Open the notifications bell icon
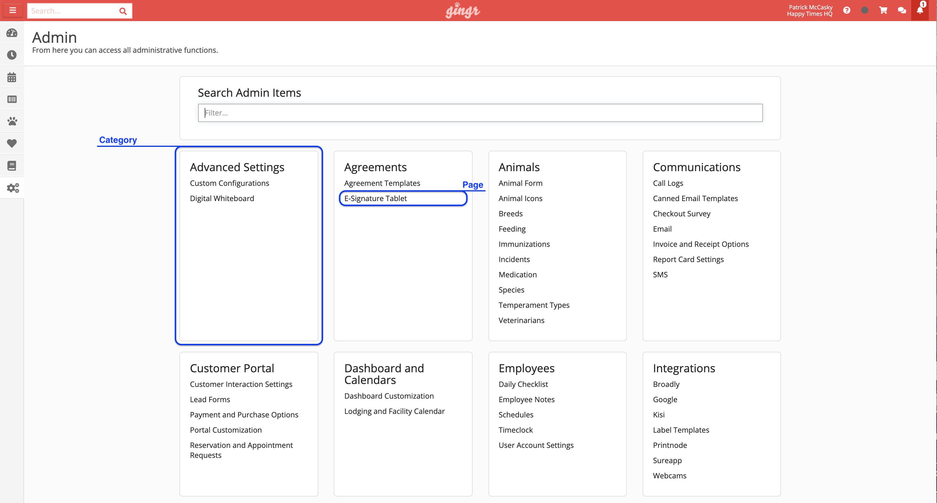 pos(920,10)
